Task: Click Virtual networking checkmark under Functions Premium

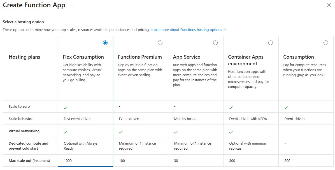Action: tap(121, 132)
